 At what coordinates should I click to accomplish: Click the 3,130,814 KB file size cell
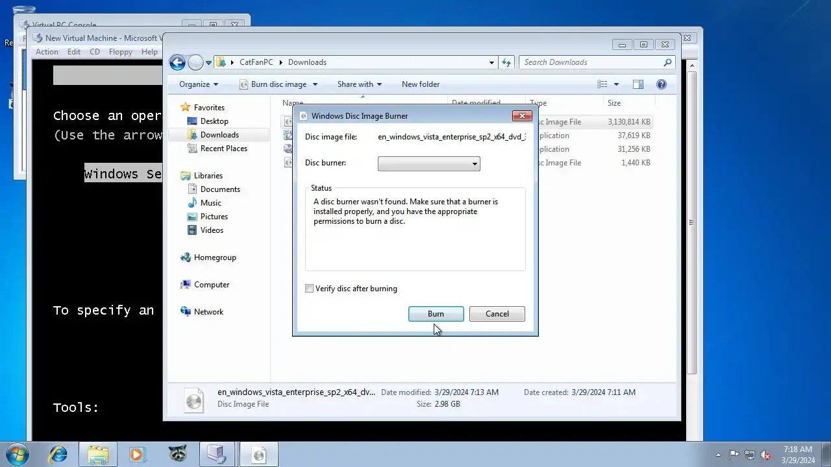point(628,122)
